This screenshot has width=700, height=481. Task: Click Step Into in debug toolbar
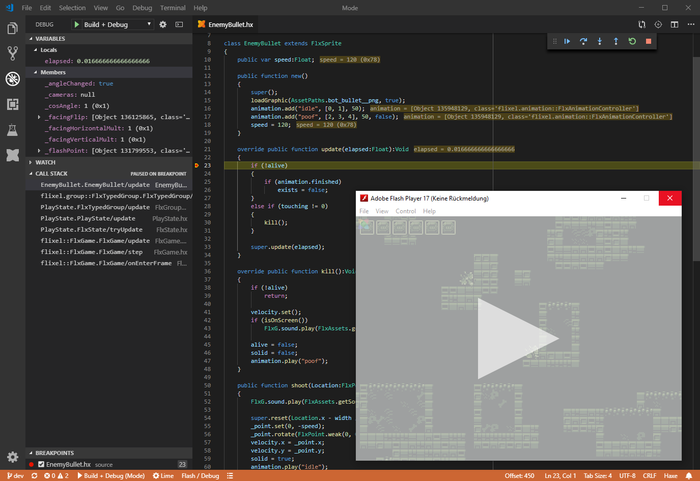[600, 41]
